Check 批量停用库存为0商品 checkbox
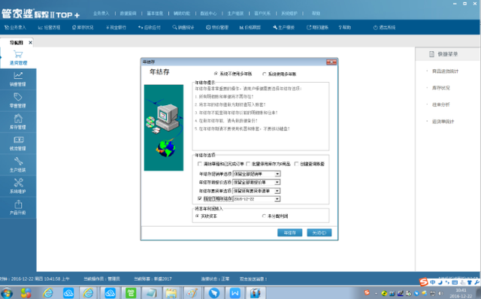The width and height of the screenshot is (481, 299). click(248, 164)
